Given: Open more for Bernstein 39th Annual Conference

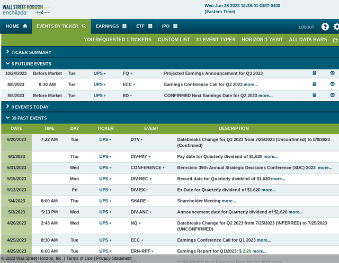Looking at the screenshot, I should 325,167.
